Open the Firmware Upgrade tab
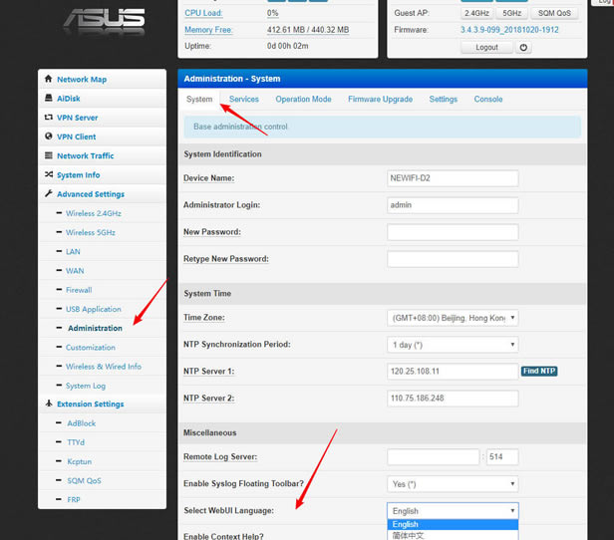Viewport: 614px width, 540px height. (380, 100)
